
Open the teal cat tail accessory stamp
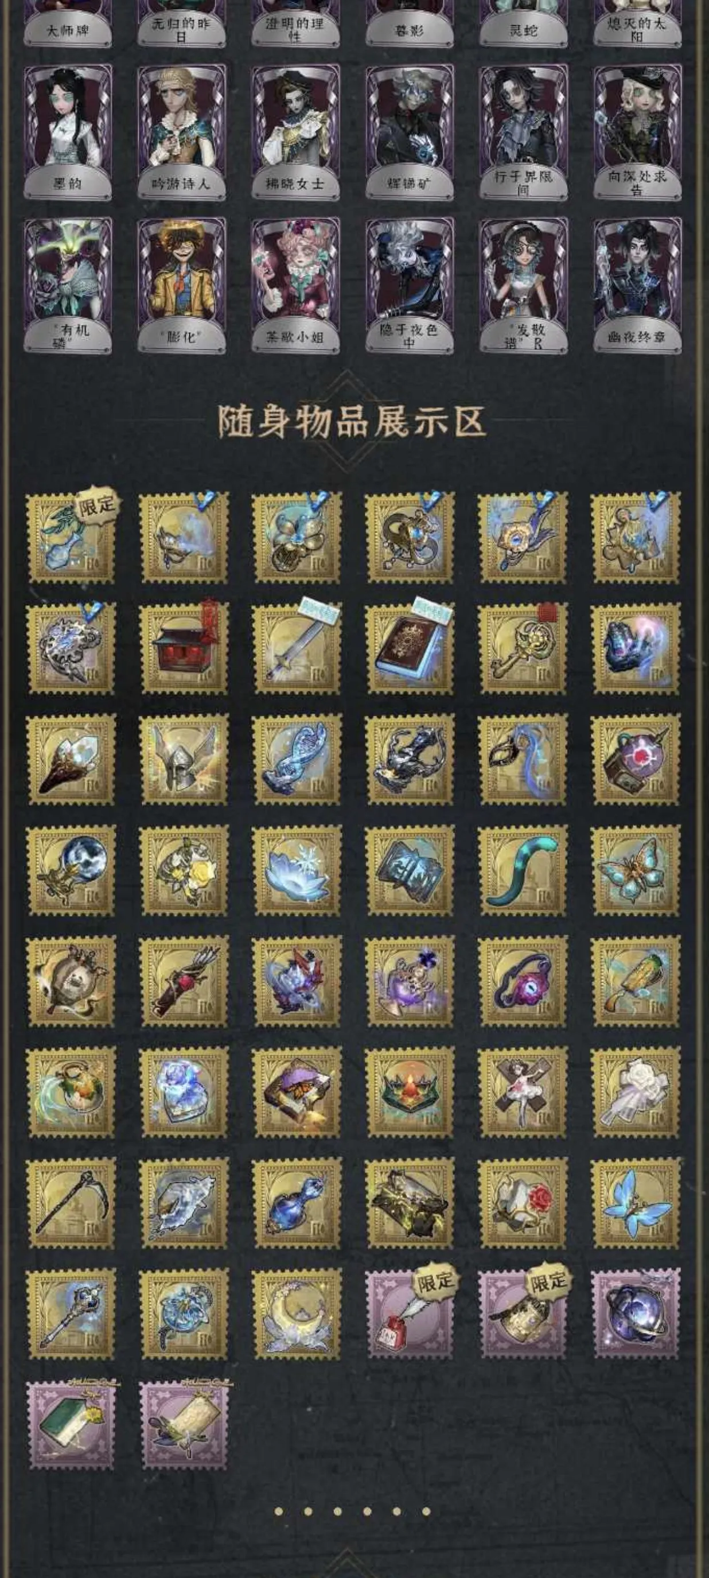(523, 870)
